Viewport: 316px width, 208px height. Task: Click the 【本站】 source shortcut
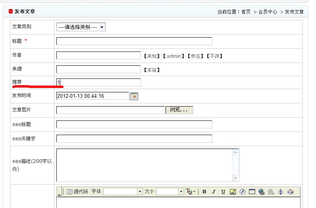point(152,70)
